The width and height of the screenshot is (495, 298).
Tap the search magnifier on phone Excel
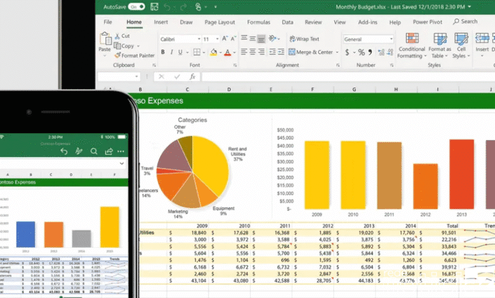(x=94, y=152)
